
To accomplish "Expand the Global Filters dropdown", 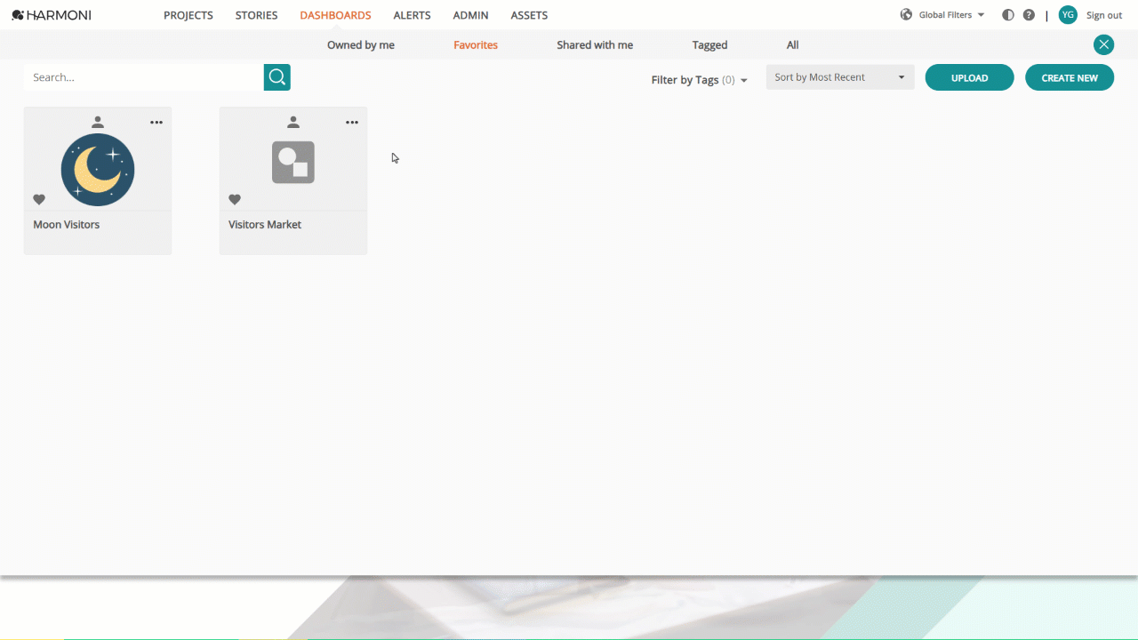I will (x=951, y=15).
